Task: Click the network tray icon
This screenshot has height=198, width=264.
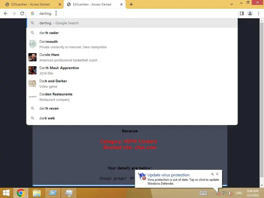Action: [x=224, y=193]
